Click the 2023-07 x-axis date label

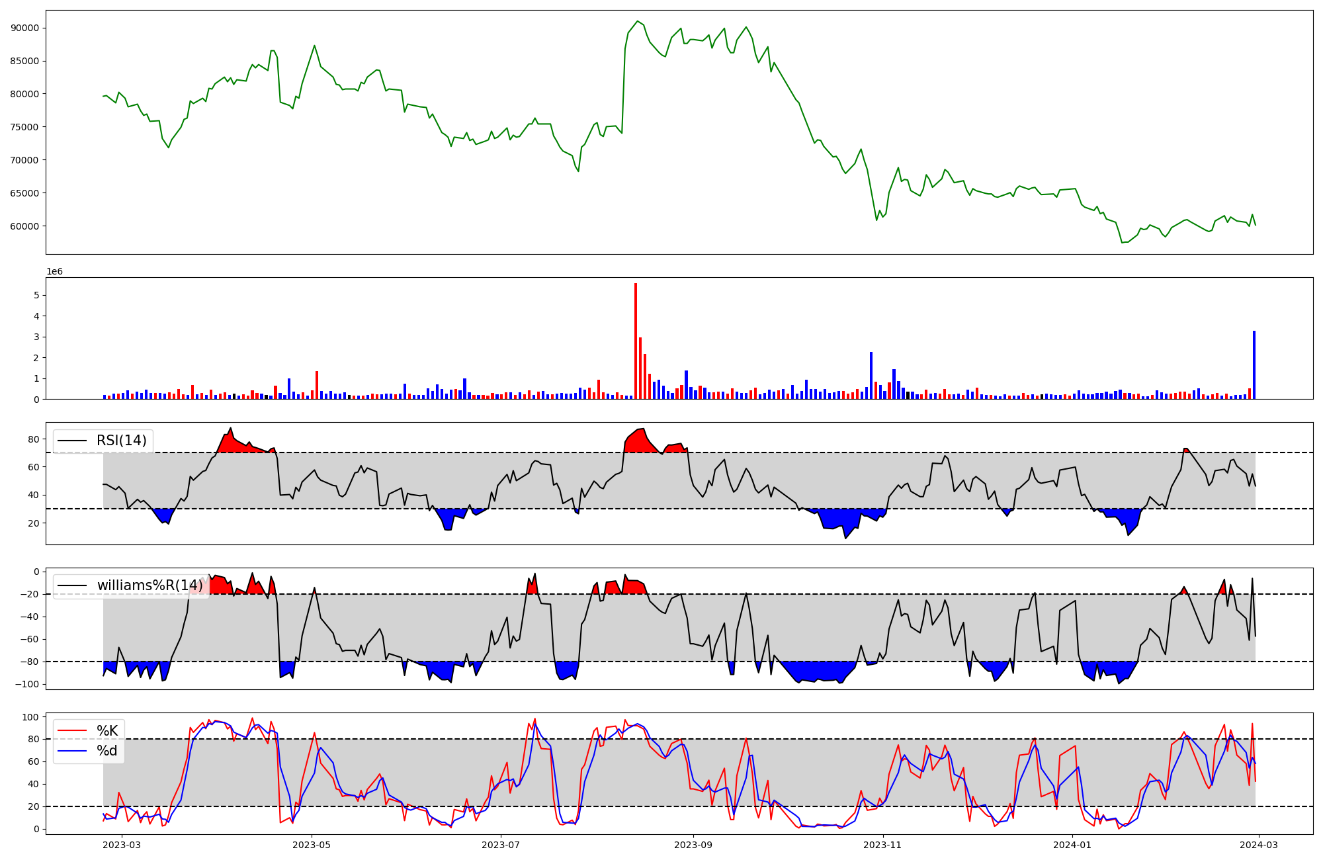pos(500,845)
